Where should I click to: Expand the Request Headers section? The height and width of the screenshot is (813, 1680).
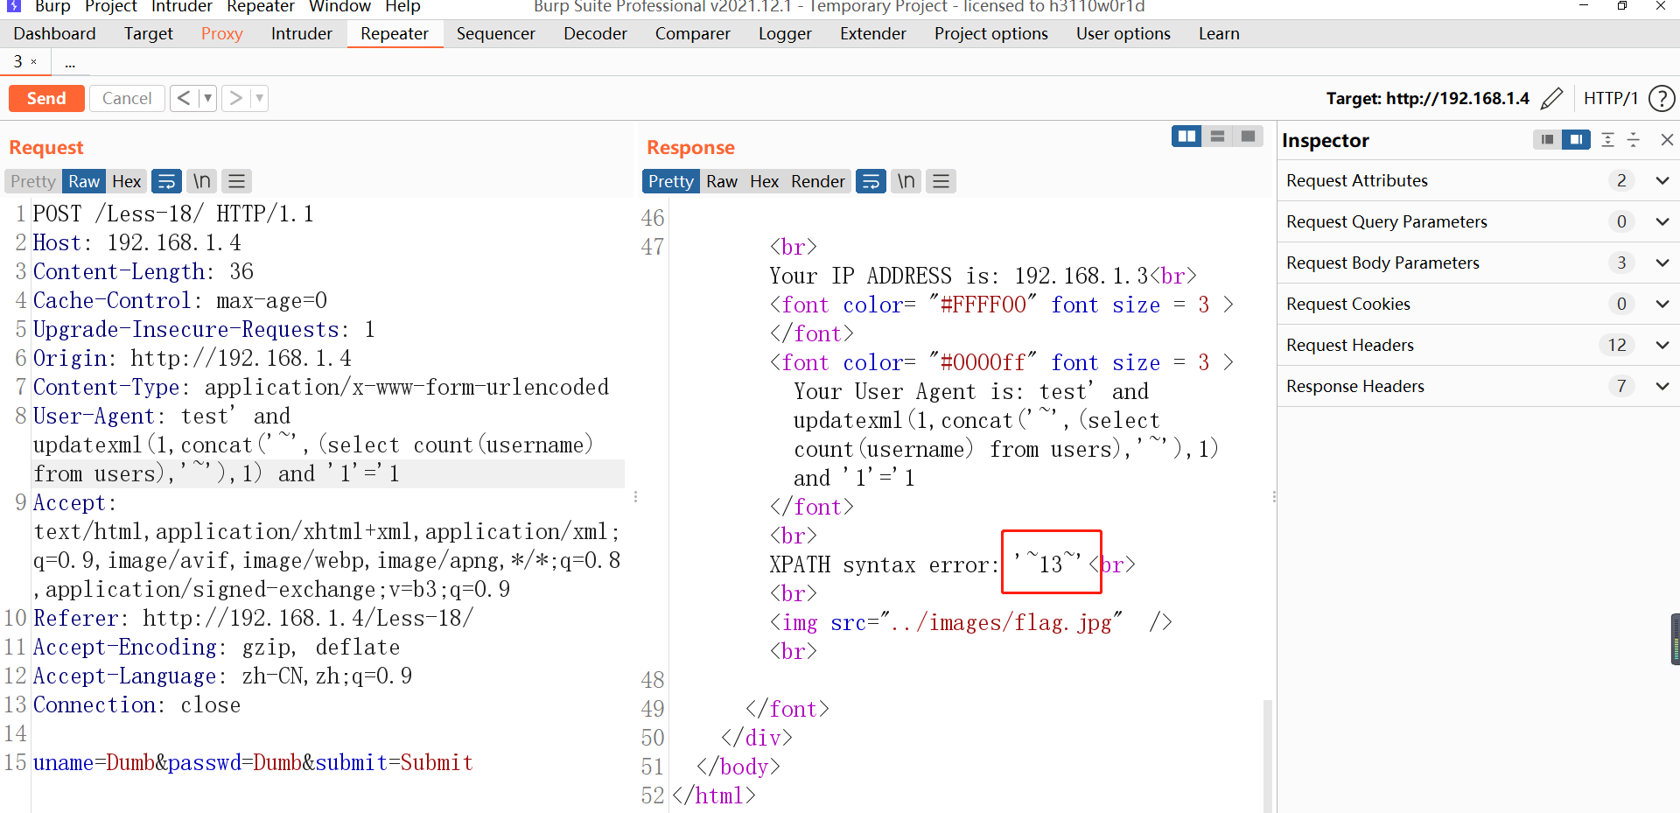tap(1662, 345)
